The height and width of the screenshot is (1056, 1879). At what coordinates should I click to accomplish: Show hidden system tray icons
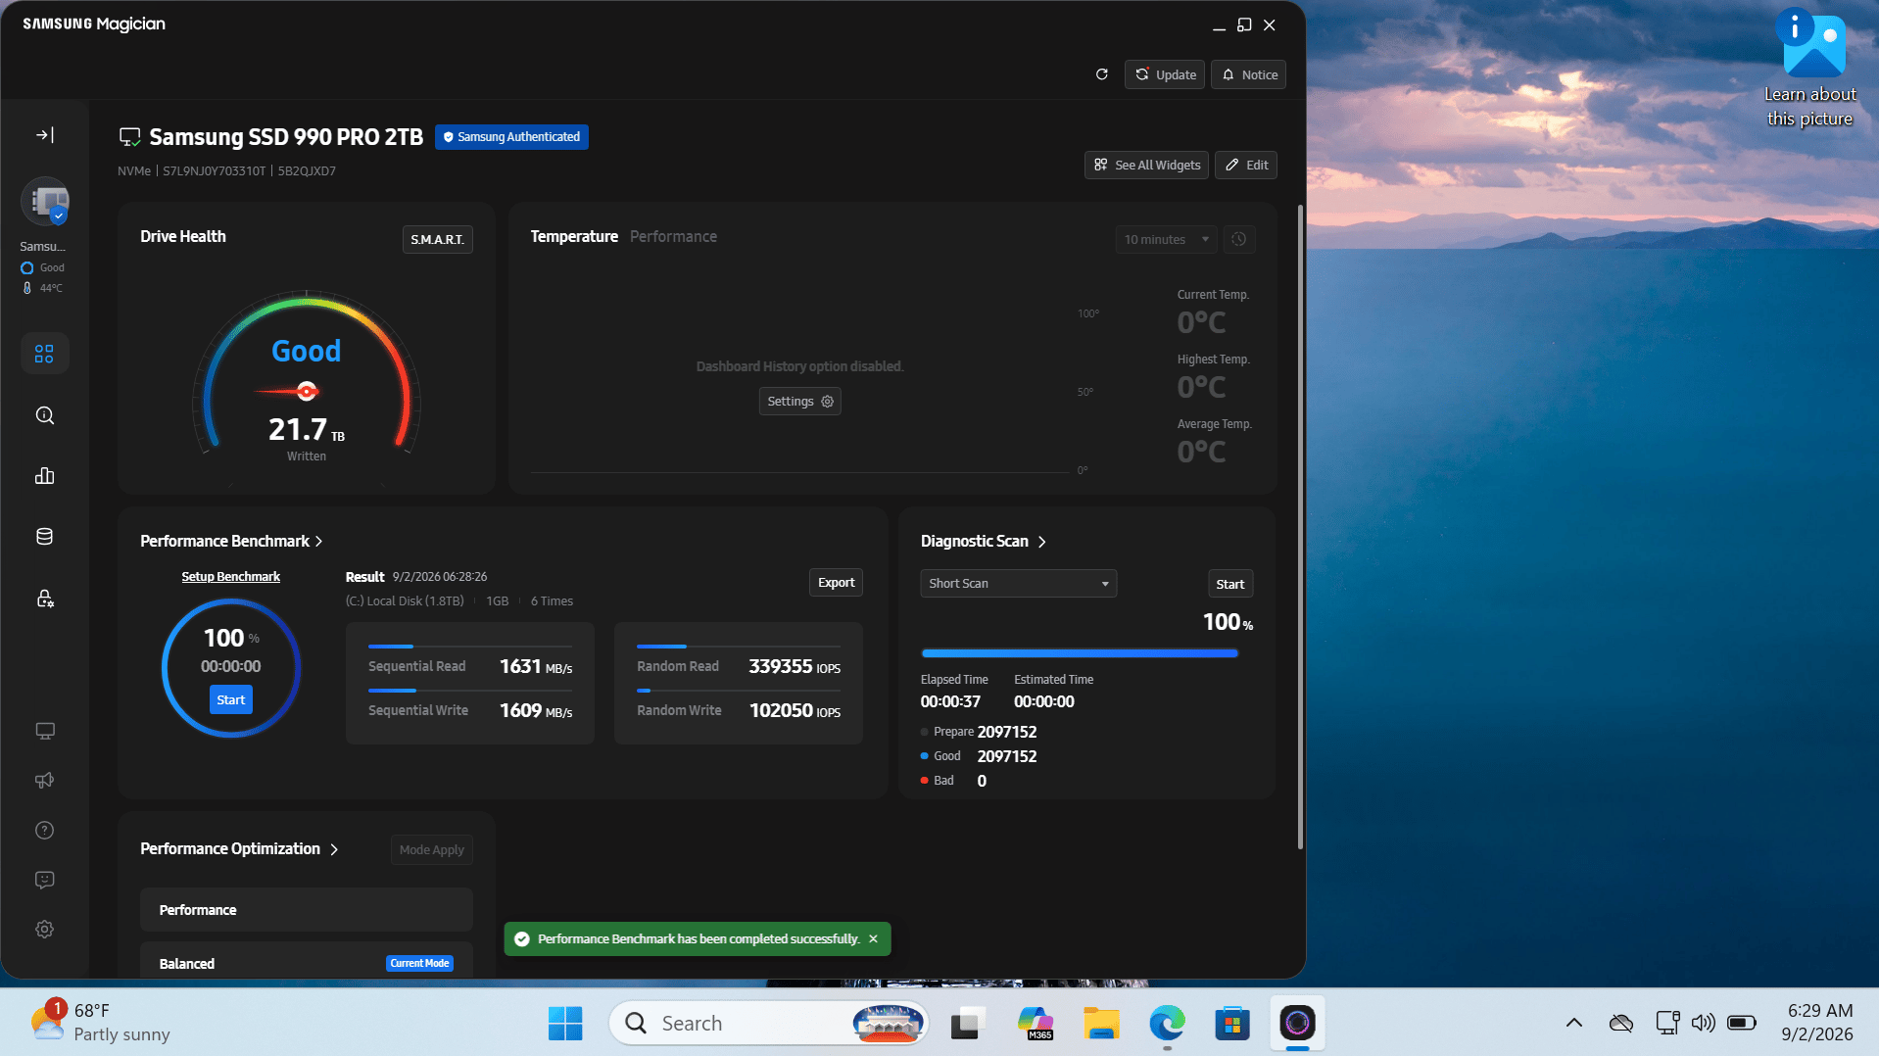pos(1574,1024)
